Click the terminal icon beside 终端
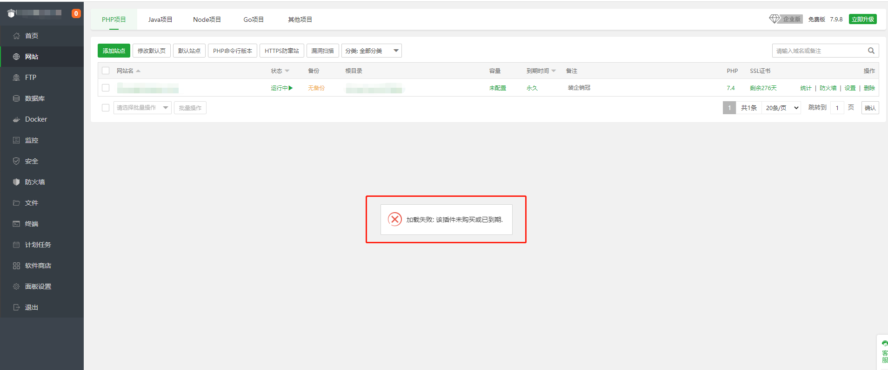The width and height of the screenshot is (888, 370). click(x=16, y=224)
